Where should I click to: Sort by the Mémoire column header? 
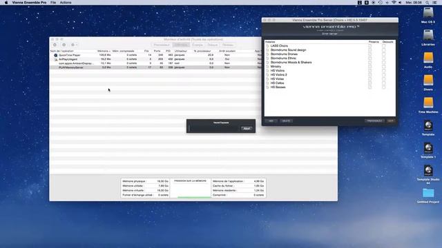[x=104, y=51]
